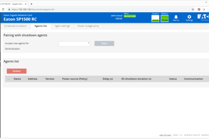Screen dimensions: 209x139
Task: Click the red browser extension icon
Action: click(199, 9)
